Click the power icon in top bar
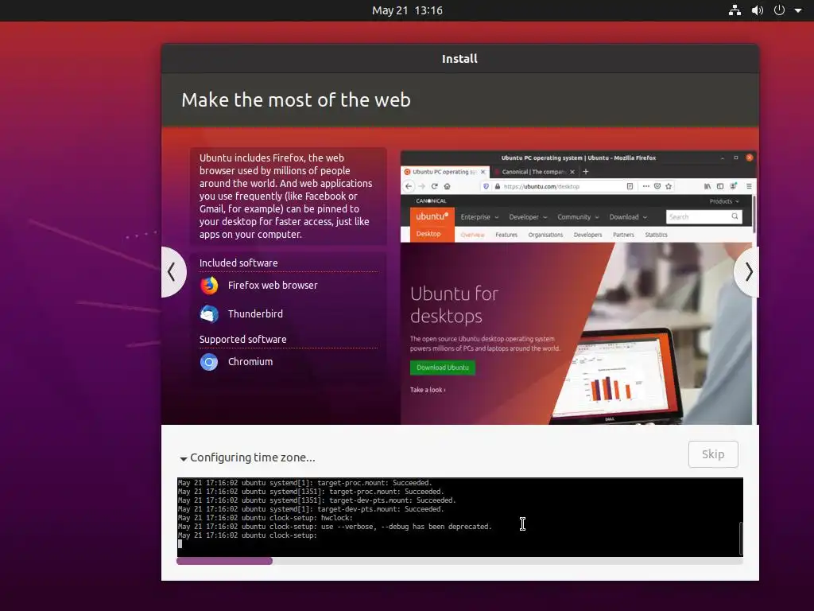The width and height of the screenshot is (814, 611). coord(779,10)
